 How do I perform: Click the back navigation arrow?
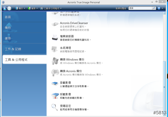(x=5, y=8)
